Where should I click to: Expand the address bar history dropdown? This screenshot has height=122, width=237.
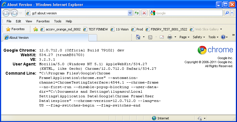coord(130,13)
